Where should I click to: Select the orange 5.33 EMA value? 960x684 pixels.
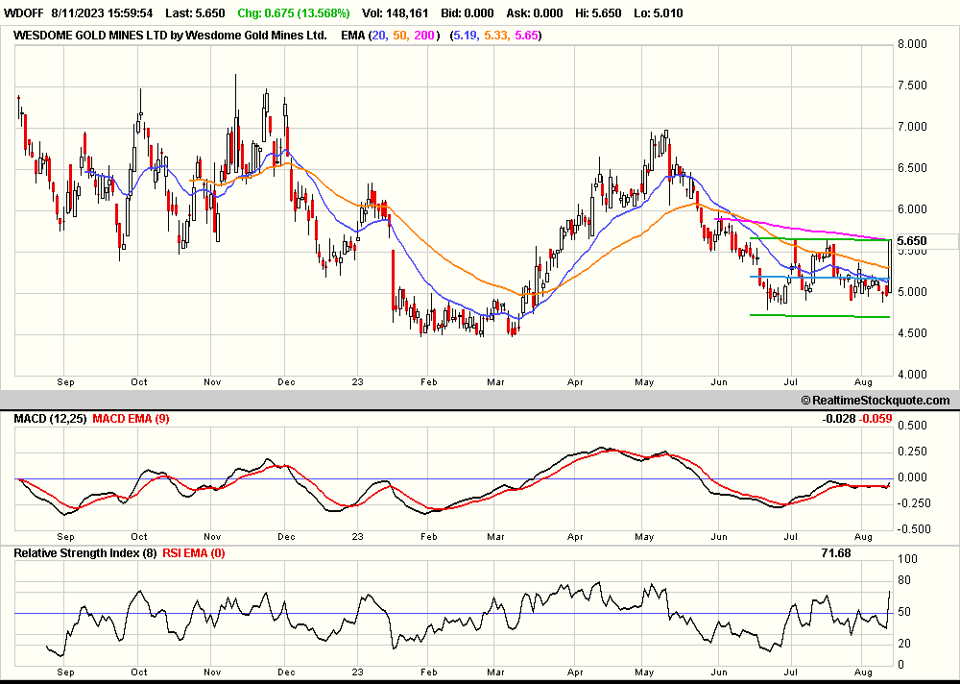496,36
